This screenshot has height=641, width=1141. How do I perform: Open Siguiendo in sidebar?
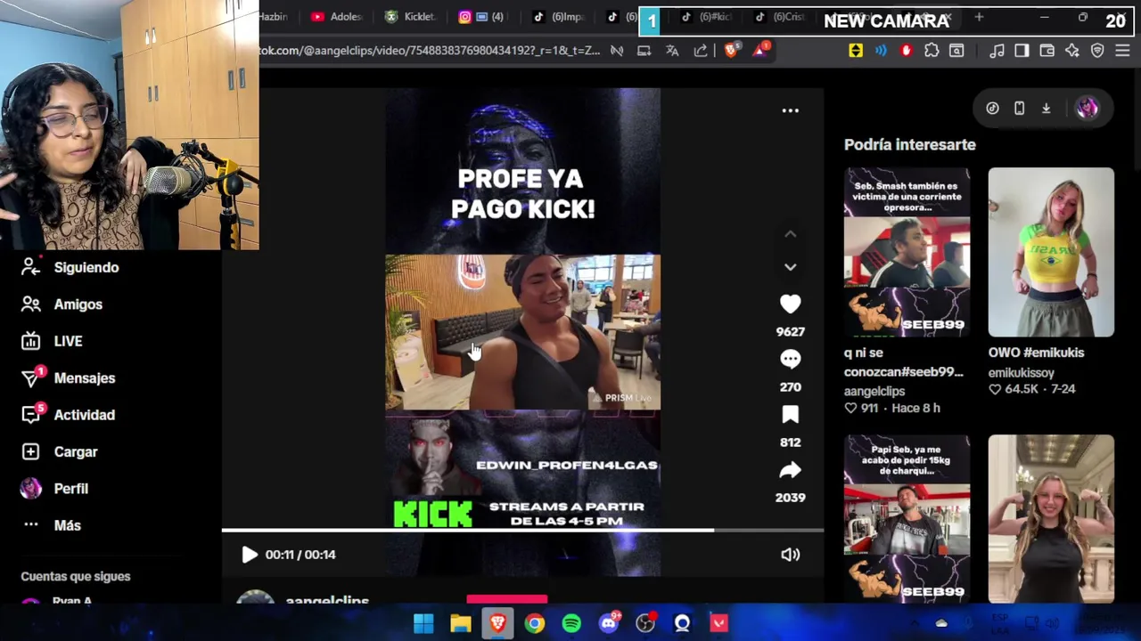pos(86,267)
